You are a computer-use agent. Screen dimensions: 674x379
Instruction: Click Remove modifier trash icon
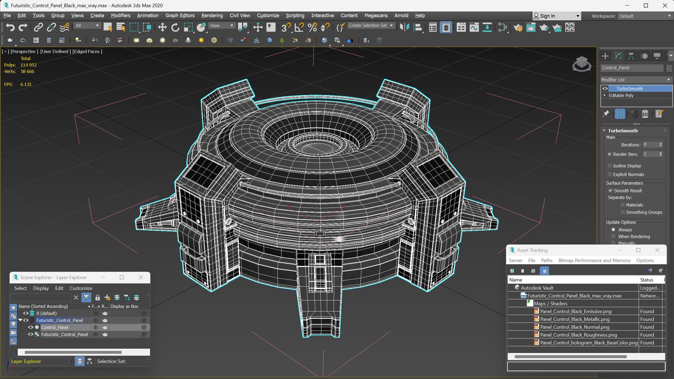tap(645, 114)
